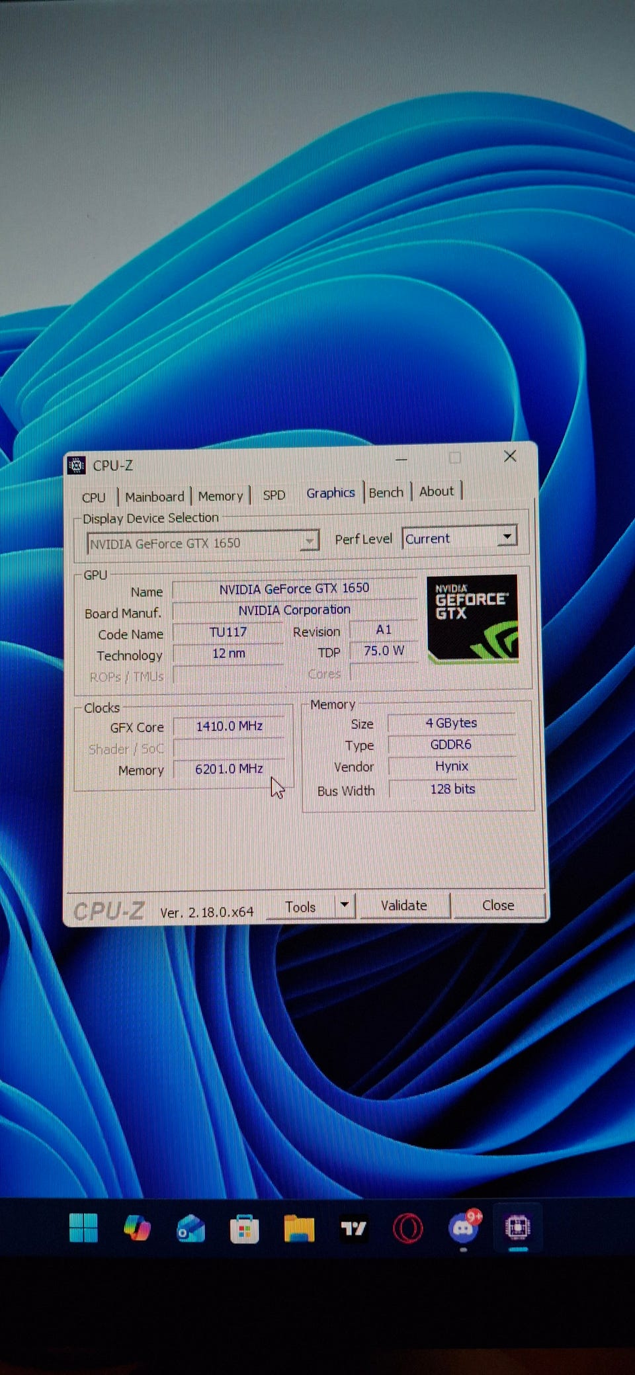Click the Close button
The width and height of the screenshot is (635, 1375).
(x=498, y=905)
